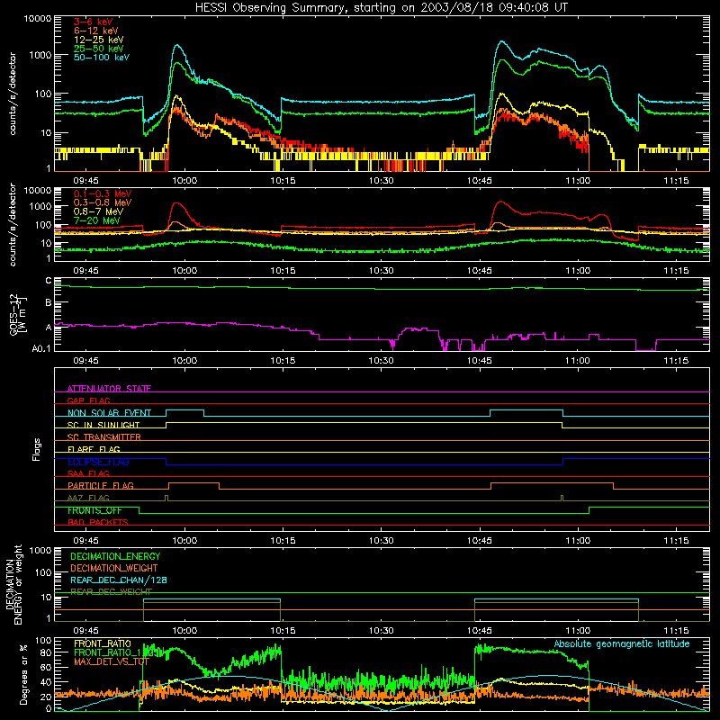
Task: Select the SC_IN_SUNLIGHT flag label
Action: pos(103,425)
